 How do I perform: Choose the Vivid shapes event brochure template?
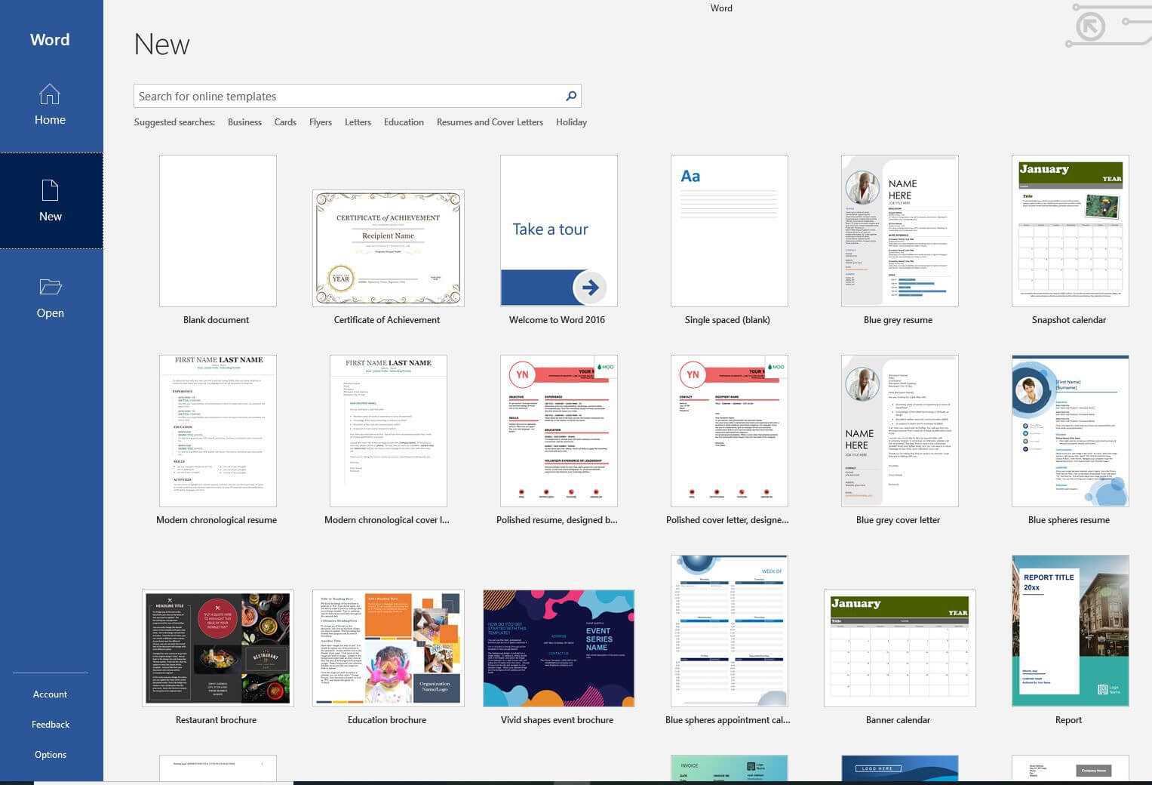pyautogui.click(x=558, y=648)
